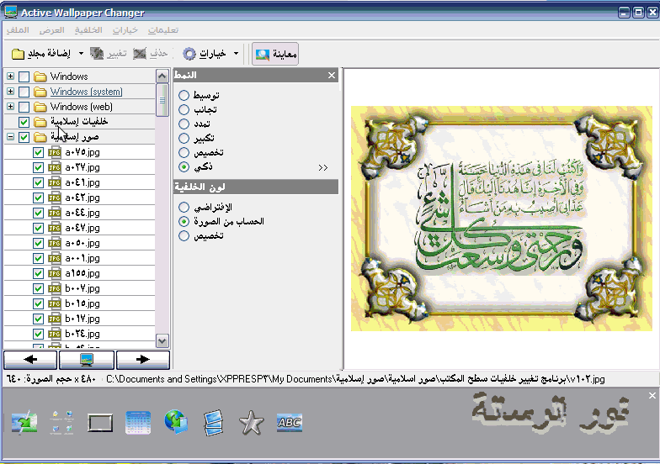This screenshot has width=660, height=464.
Task: Go to next wallpaper with right arrow
Action: [143, 360]
